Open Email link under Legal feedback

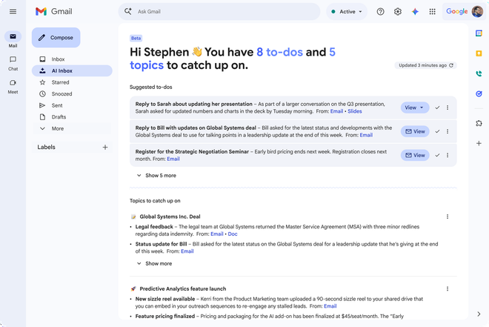point(217,234)
